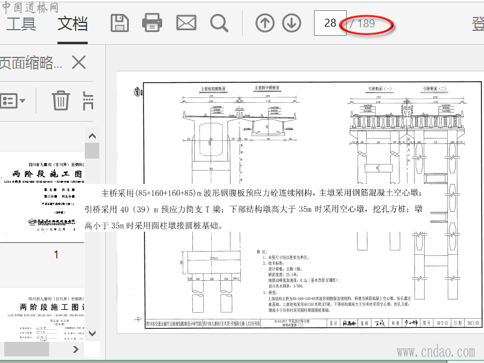Click the horizontal scrollbar handle in thumbnails
Image resolution: width=484 pixels, height=363 pixels.
point(26,349)
